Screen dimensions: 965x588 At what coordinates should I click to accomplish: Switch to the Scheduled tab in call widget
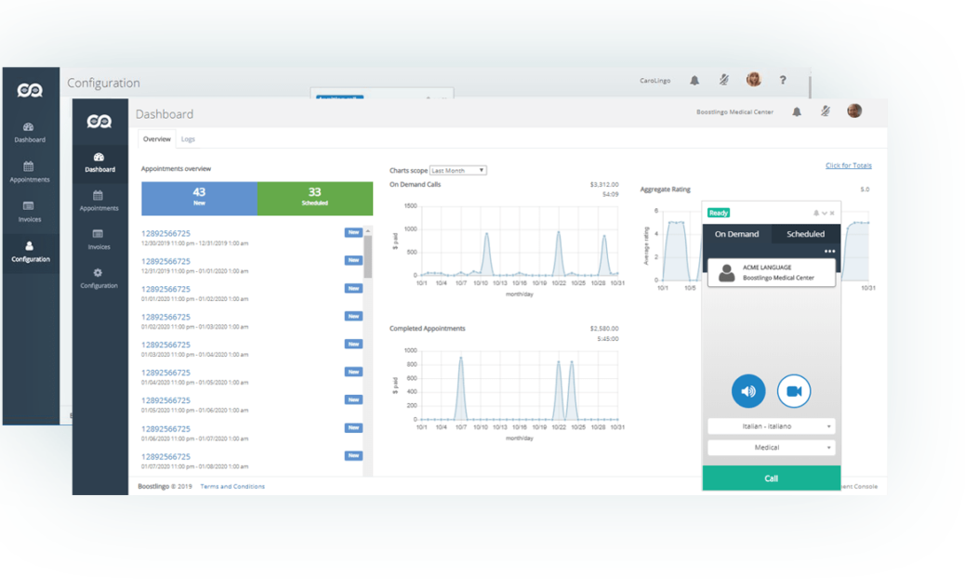[x=805, y=234]
